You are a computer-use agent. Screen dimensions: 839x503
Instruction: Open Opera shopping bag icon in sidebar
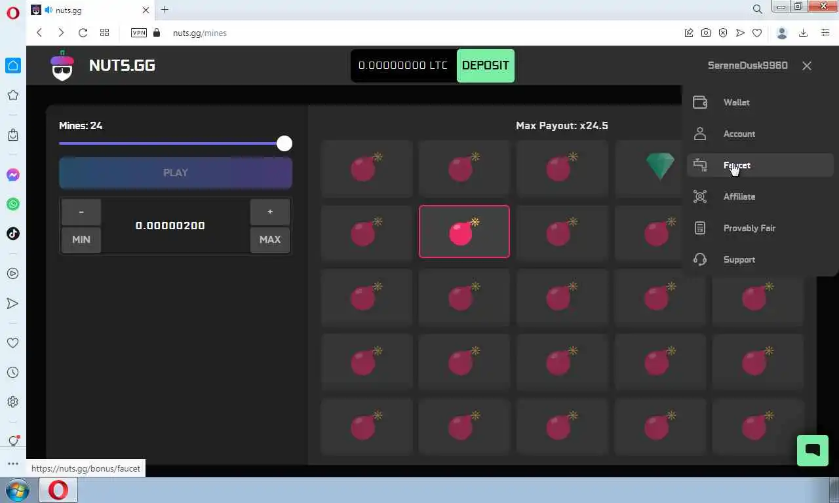[x=13, y=135]
